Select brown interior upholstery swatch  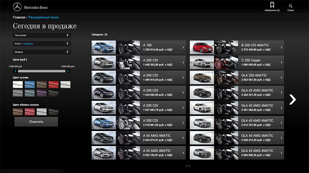coord(18,111)
